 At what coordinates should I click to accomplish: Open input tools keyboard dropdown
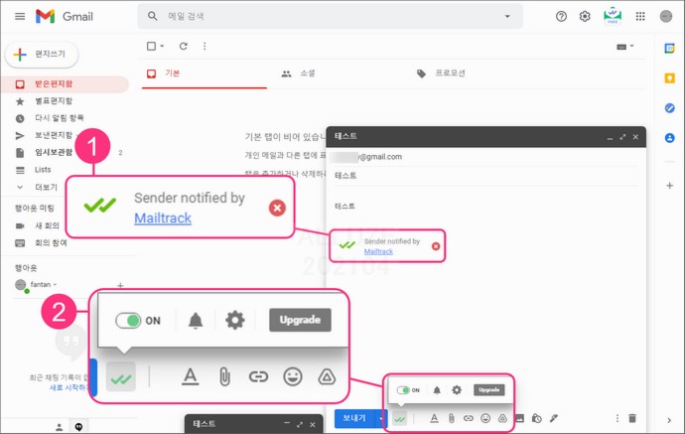(x=624, y=47)
